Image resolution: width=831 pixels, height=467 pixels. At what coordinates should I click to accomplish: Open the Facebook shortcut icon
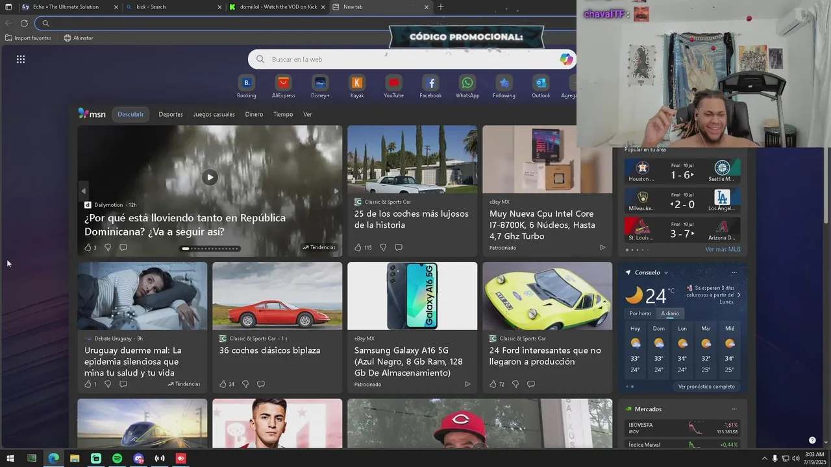[430, 83]
